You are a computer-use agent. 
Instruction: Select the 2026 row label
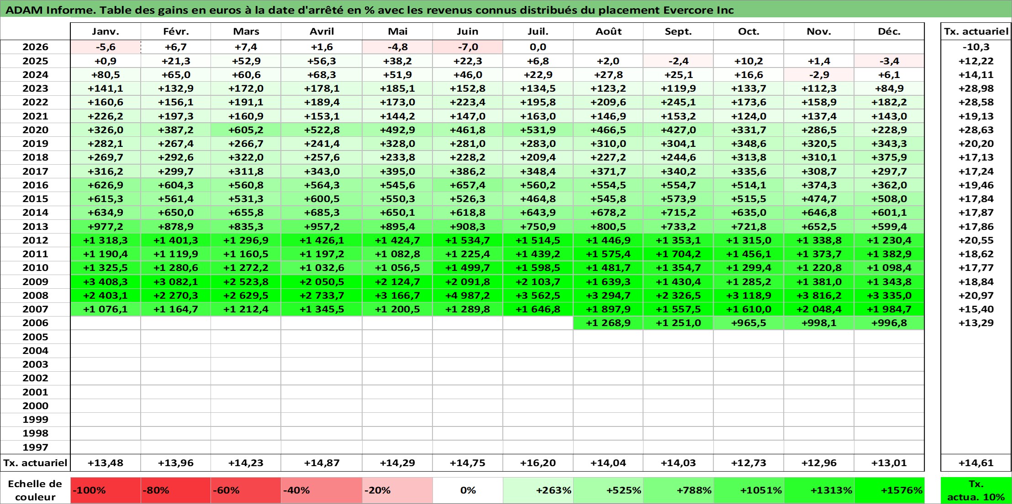(35, 47)
